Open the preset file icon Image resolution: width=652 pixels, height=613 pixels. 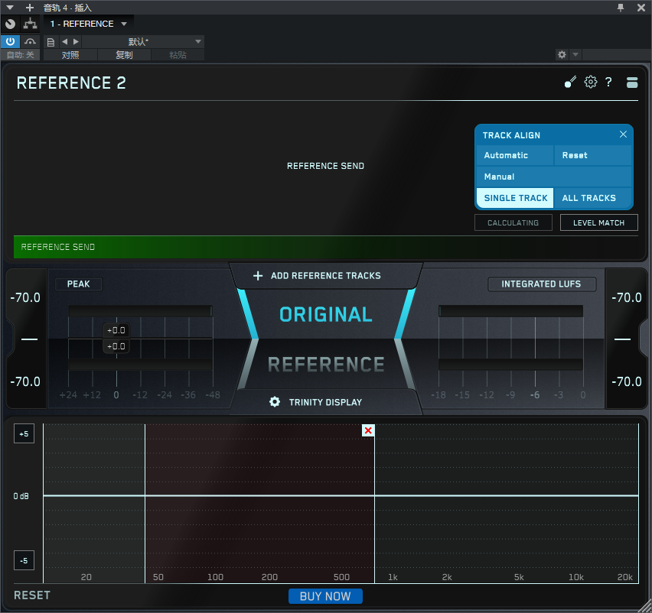coord(51,42)
